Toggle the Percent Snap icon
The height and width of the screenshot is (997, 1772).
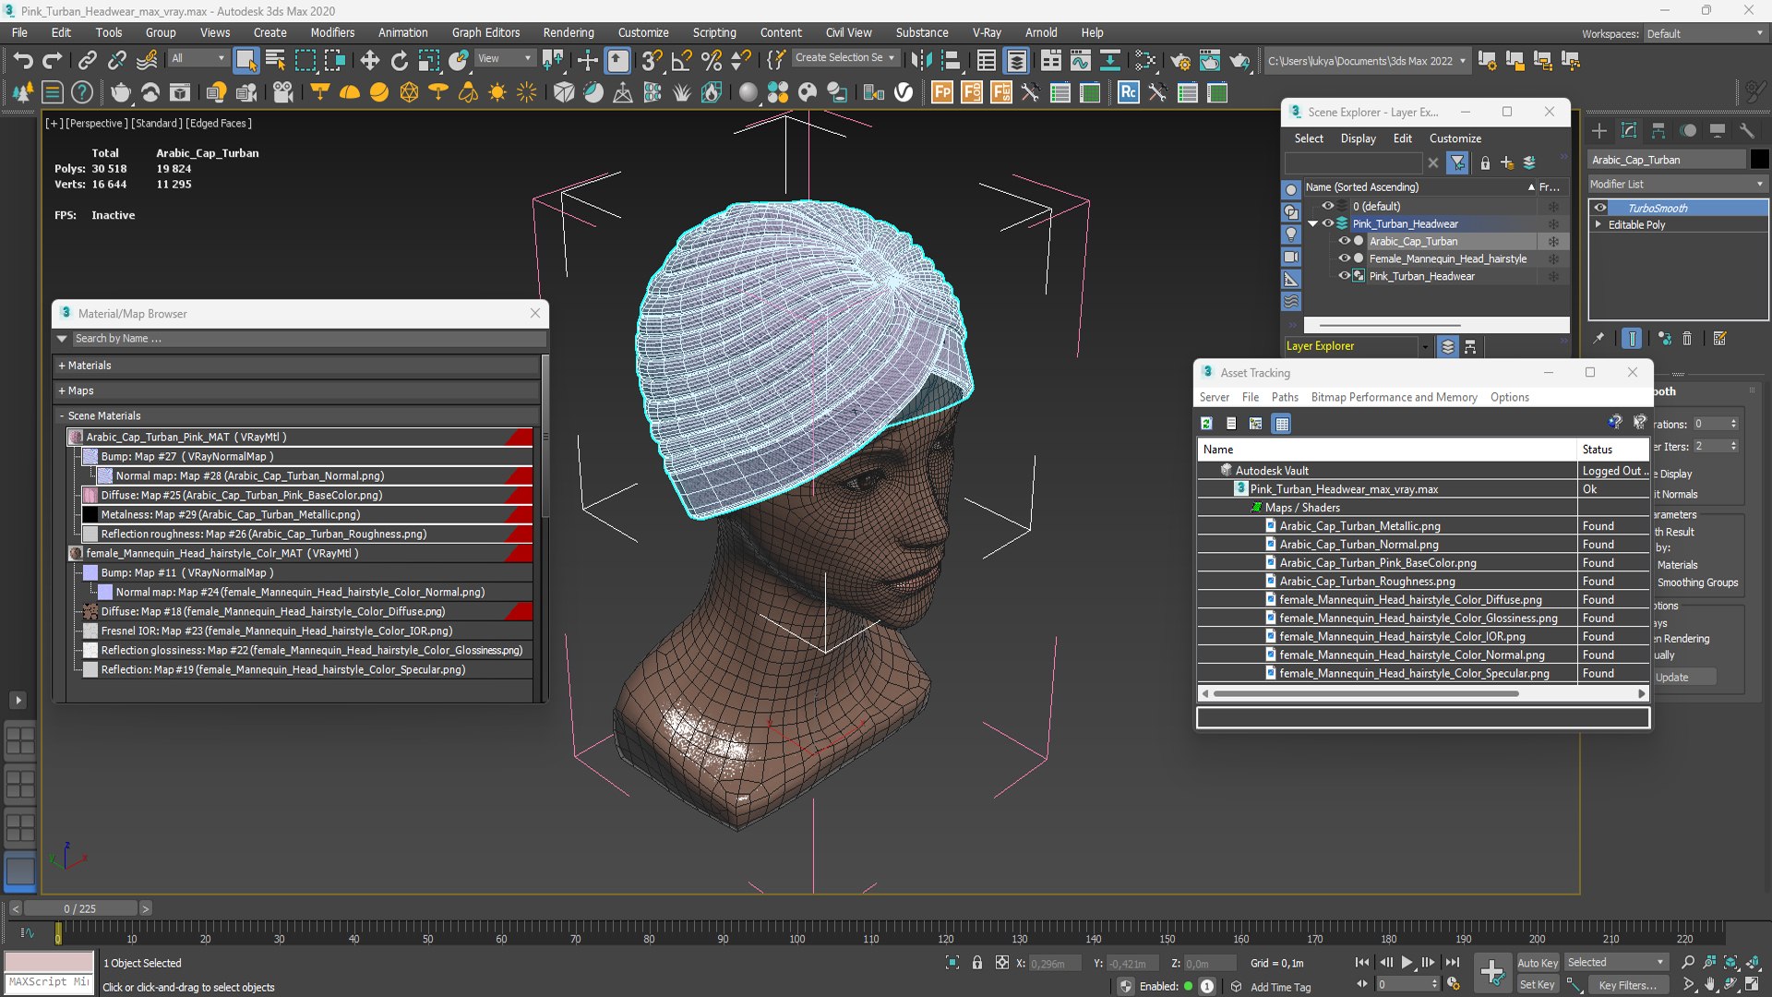[x=711, y=61]
